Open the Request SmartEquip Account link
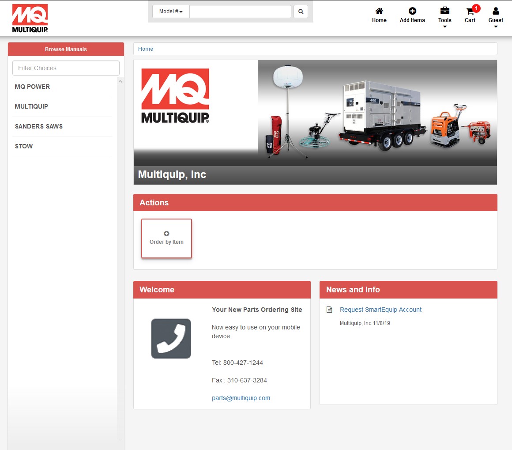The height and width of the screenshot is (450, 512). (380, 310)
